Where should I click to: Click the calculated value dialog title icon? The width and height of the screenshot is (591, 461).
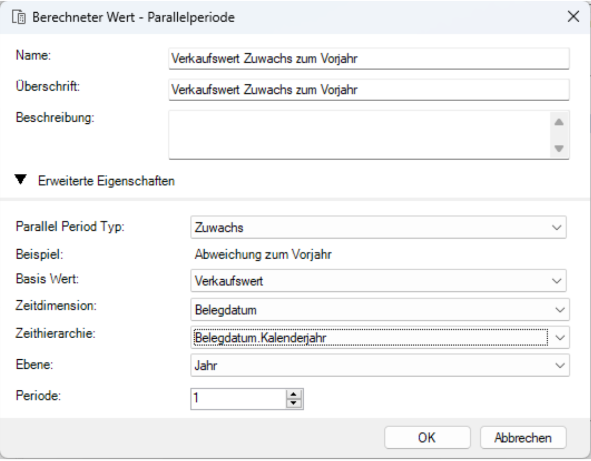pos(19,17)
